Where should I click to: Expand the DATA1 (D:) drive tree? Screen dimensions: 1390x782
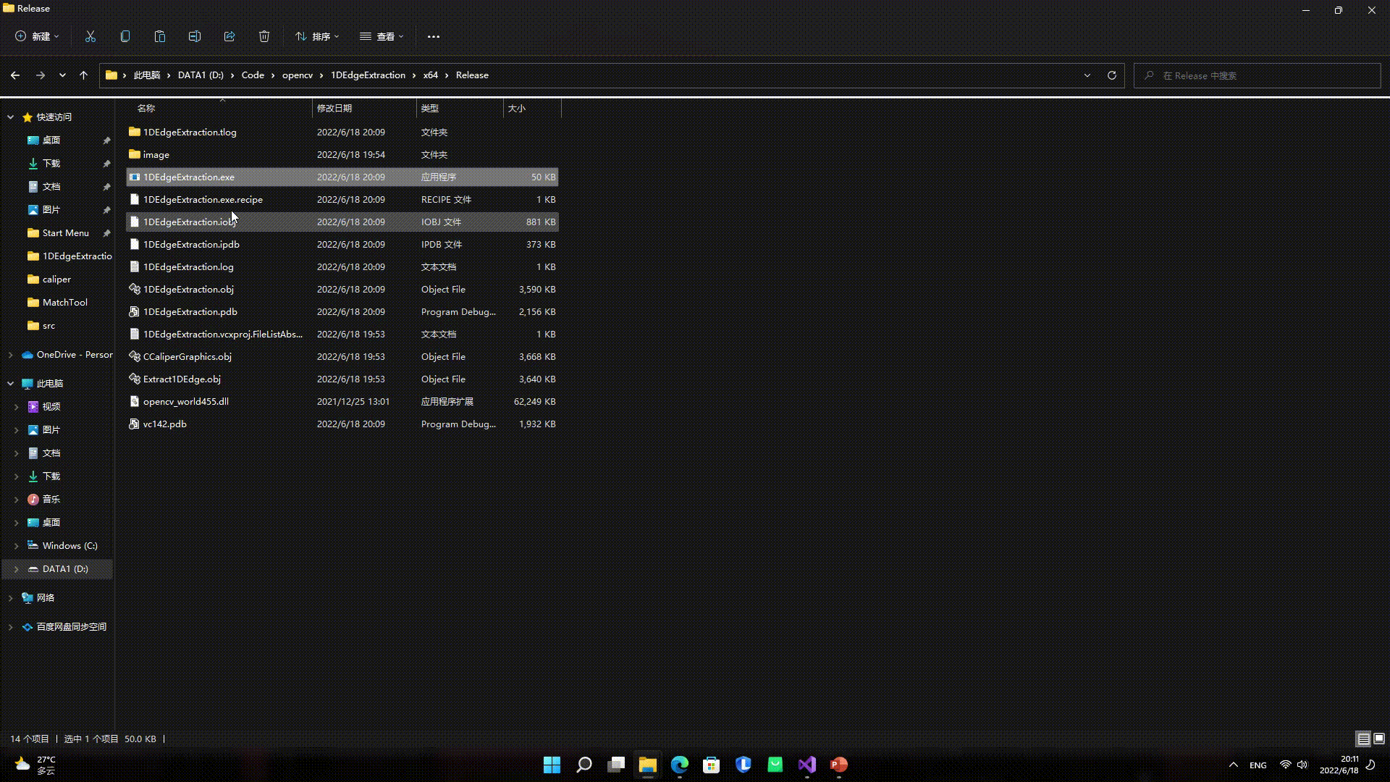tap(16, 569)
